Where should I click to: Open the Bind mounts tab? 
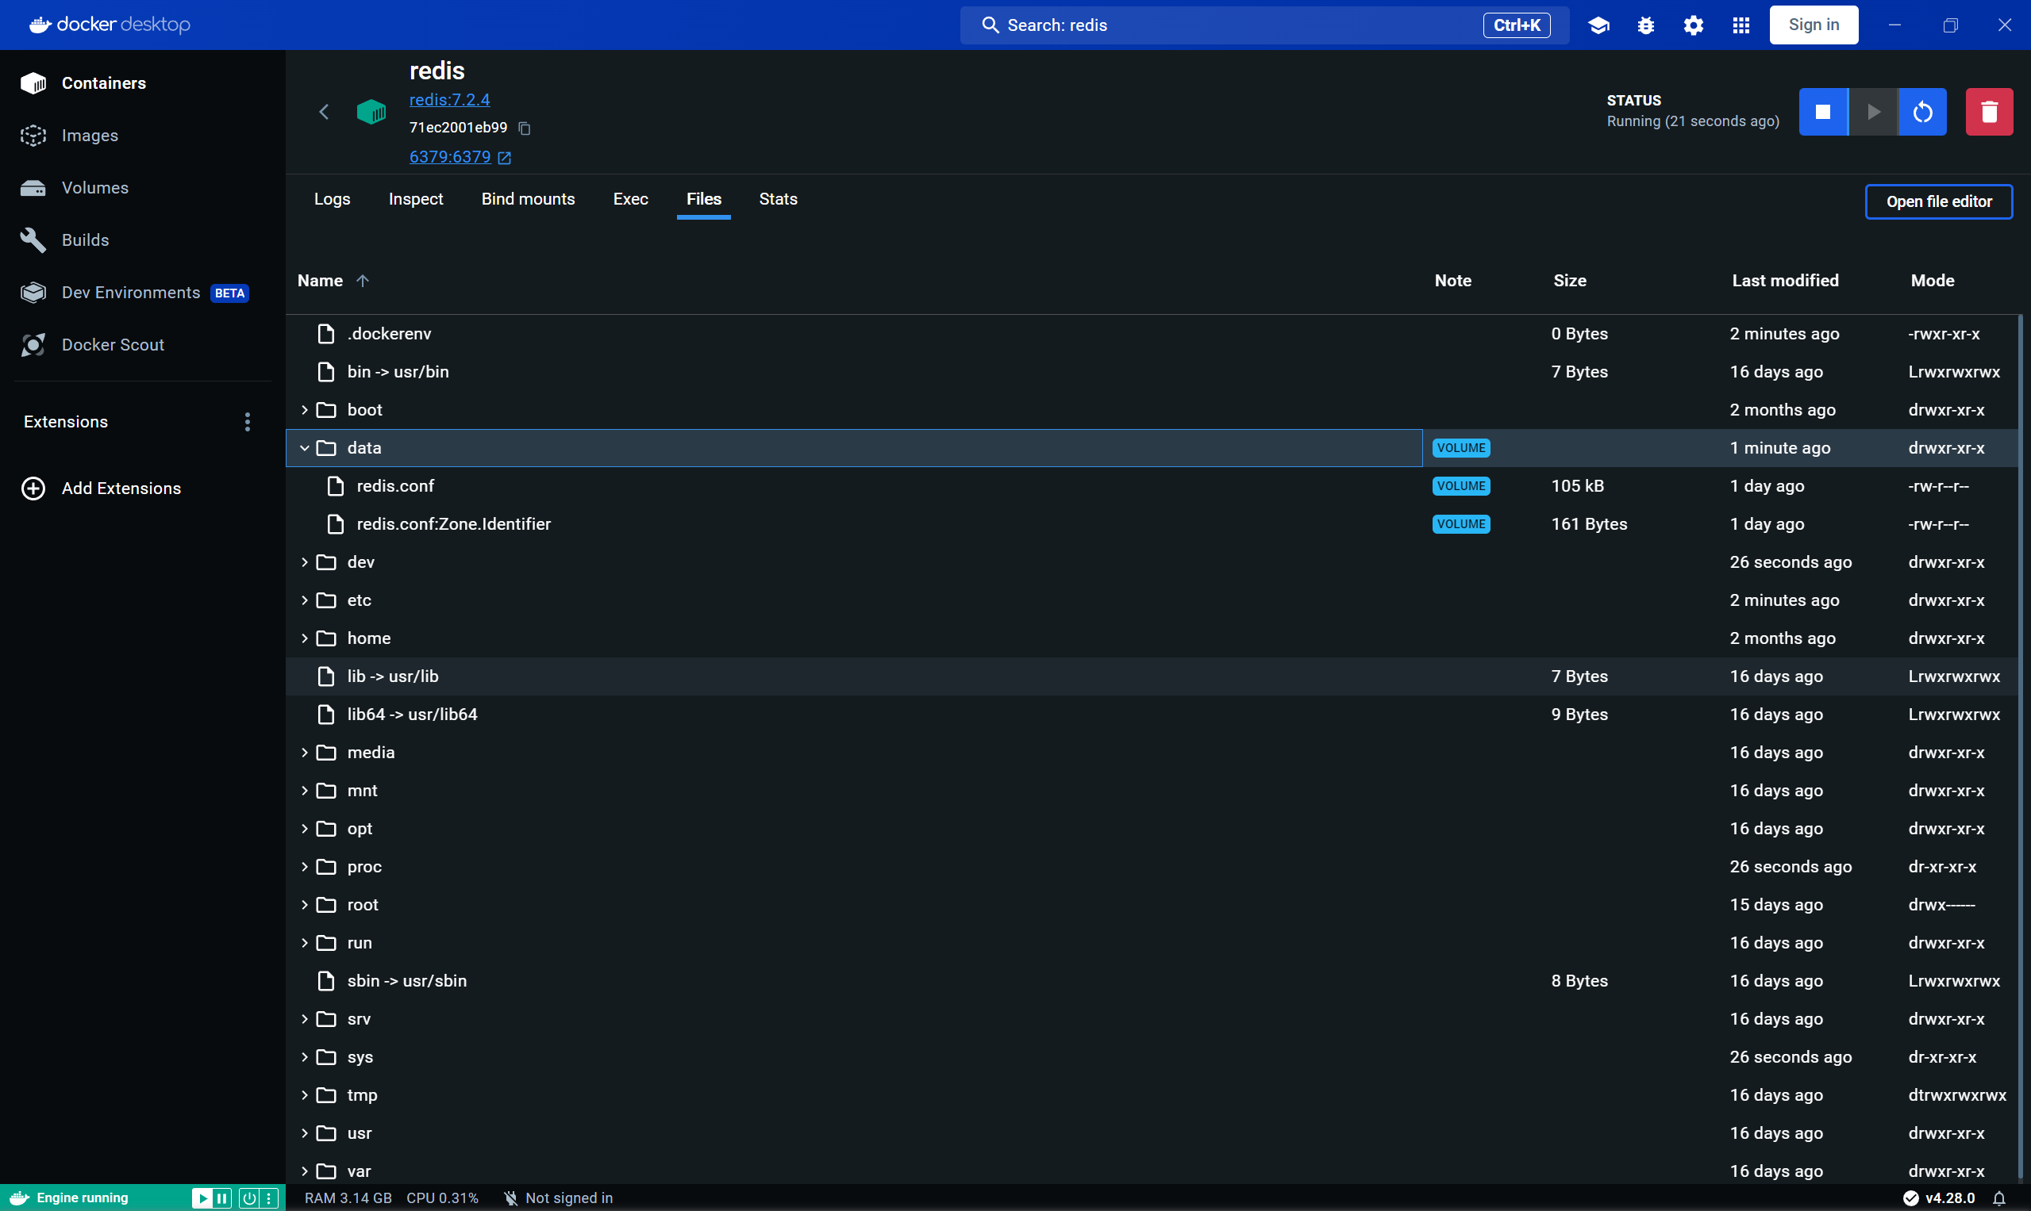coord(529,199)
